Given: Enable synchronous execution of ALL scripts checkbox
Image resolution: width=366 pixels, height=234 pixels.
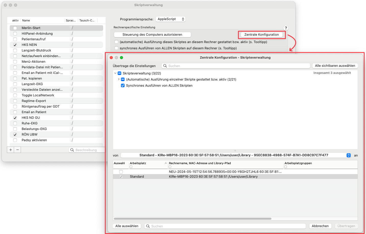Looking at the screenshot, I should [x=116, y=48].
